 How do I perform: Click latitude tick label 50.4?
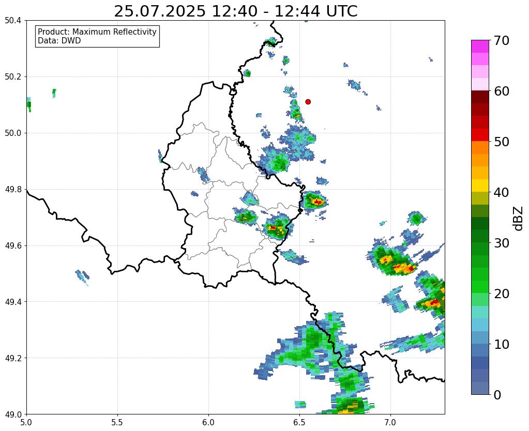tap(13, 21)
